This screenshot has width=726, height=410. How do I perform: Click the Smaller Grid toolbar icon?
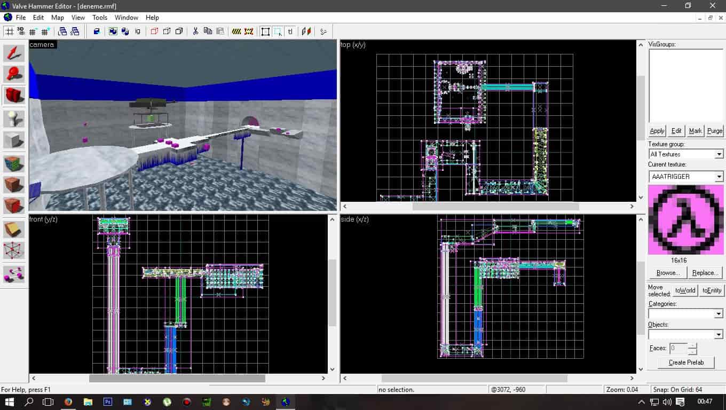coord(33,31)
